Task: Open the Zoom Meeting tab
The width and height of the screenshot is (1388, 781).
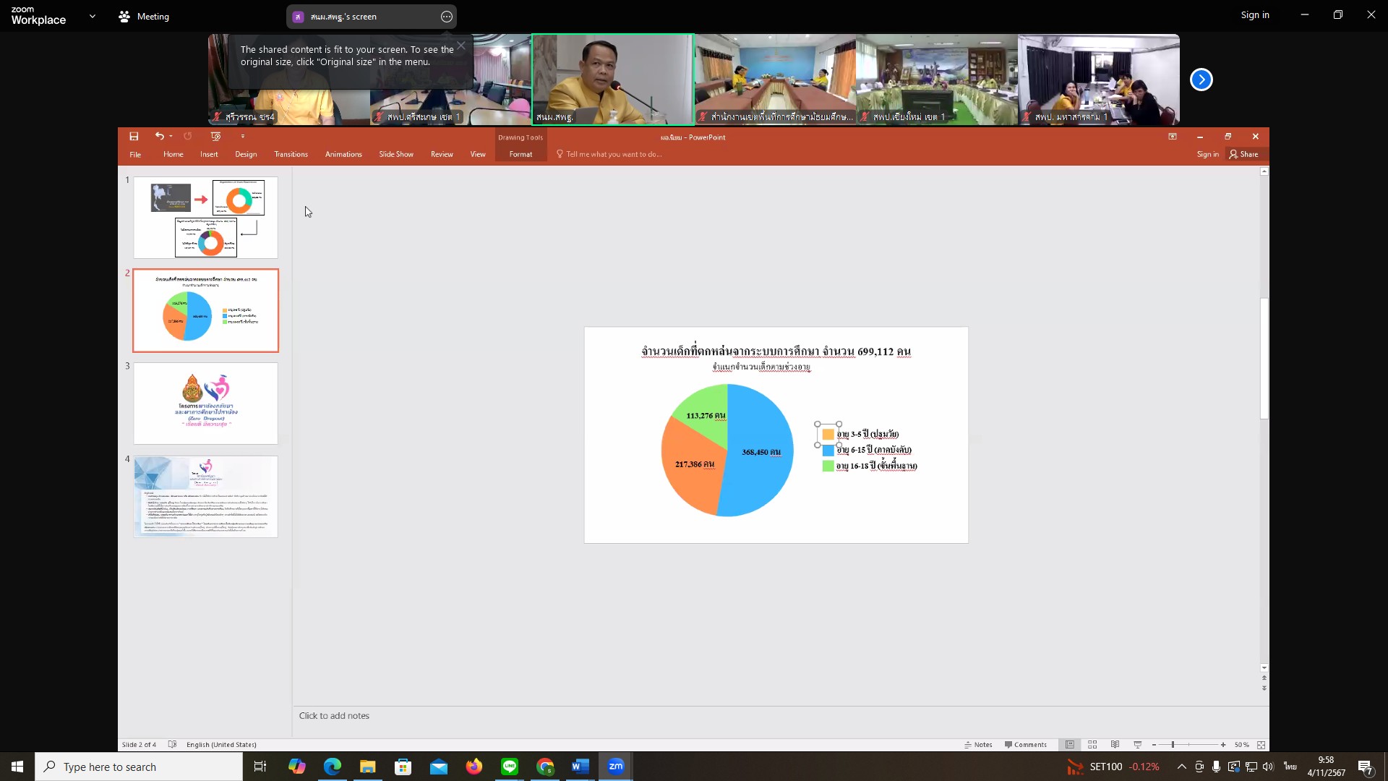Action: pos(144,16)
